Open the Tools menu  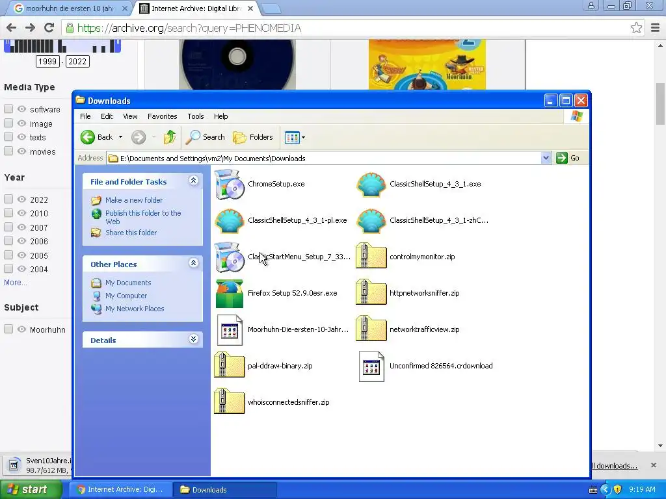[x=195, y=116]
